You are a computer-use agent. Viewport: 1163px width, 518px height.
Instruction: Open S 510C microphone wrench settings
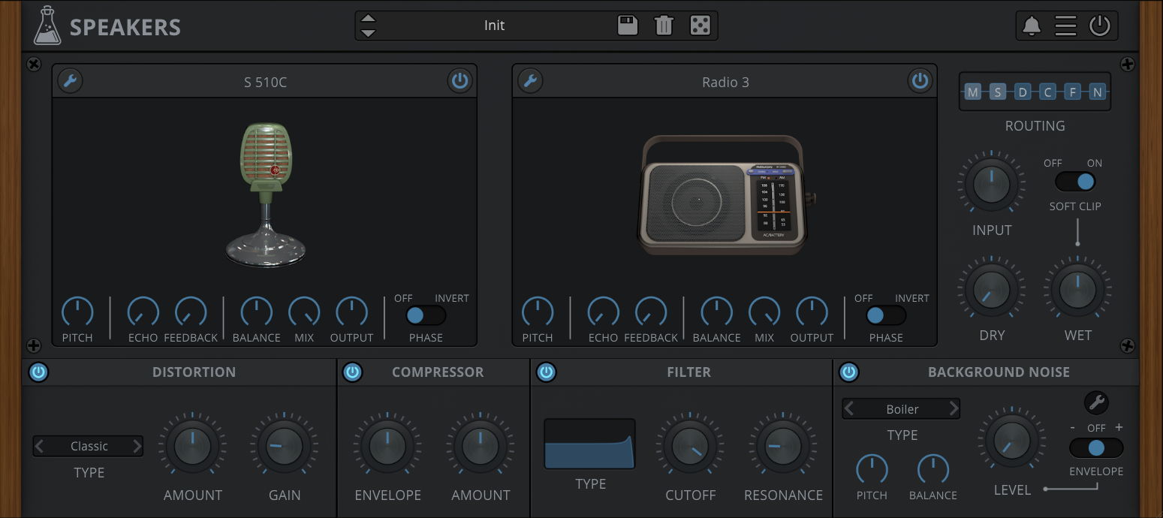tap(71, 81)
